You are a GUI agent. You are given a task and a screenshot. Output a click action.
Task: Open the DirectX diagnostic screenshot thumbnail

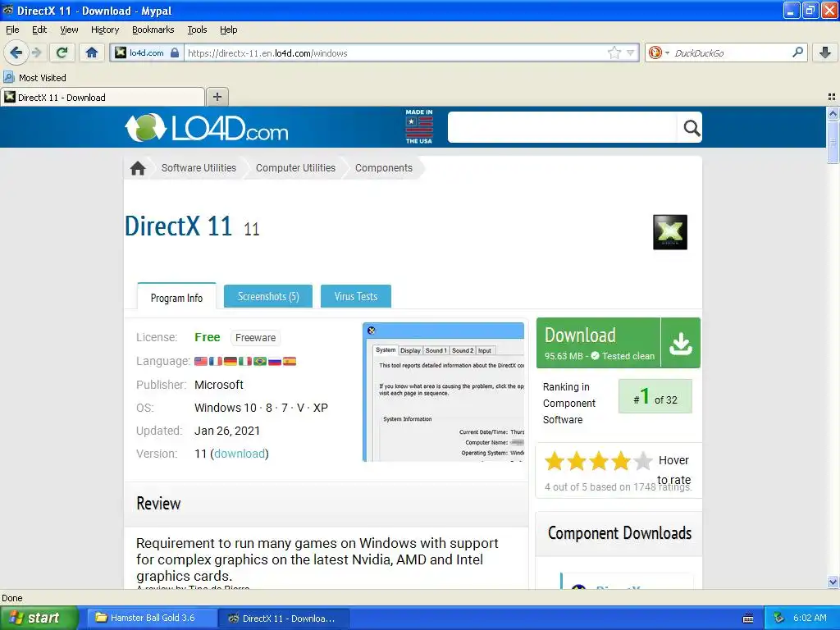444,391
